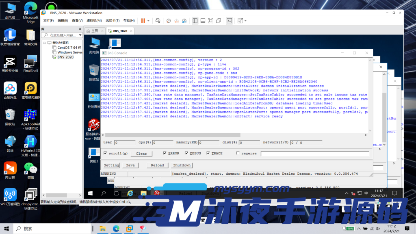Screen dimensions: 416x234
Task: Toggle the library sidebar panel icon
Action: click(x=195, y=21)
